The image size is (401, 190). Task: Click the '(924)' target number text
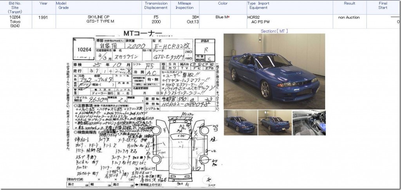point(15,26)
